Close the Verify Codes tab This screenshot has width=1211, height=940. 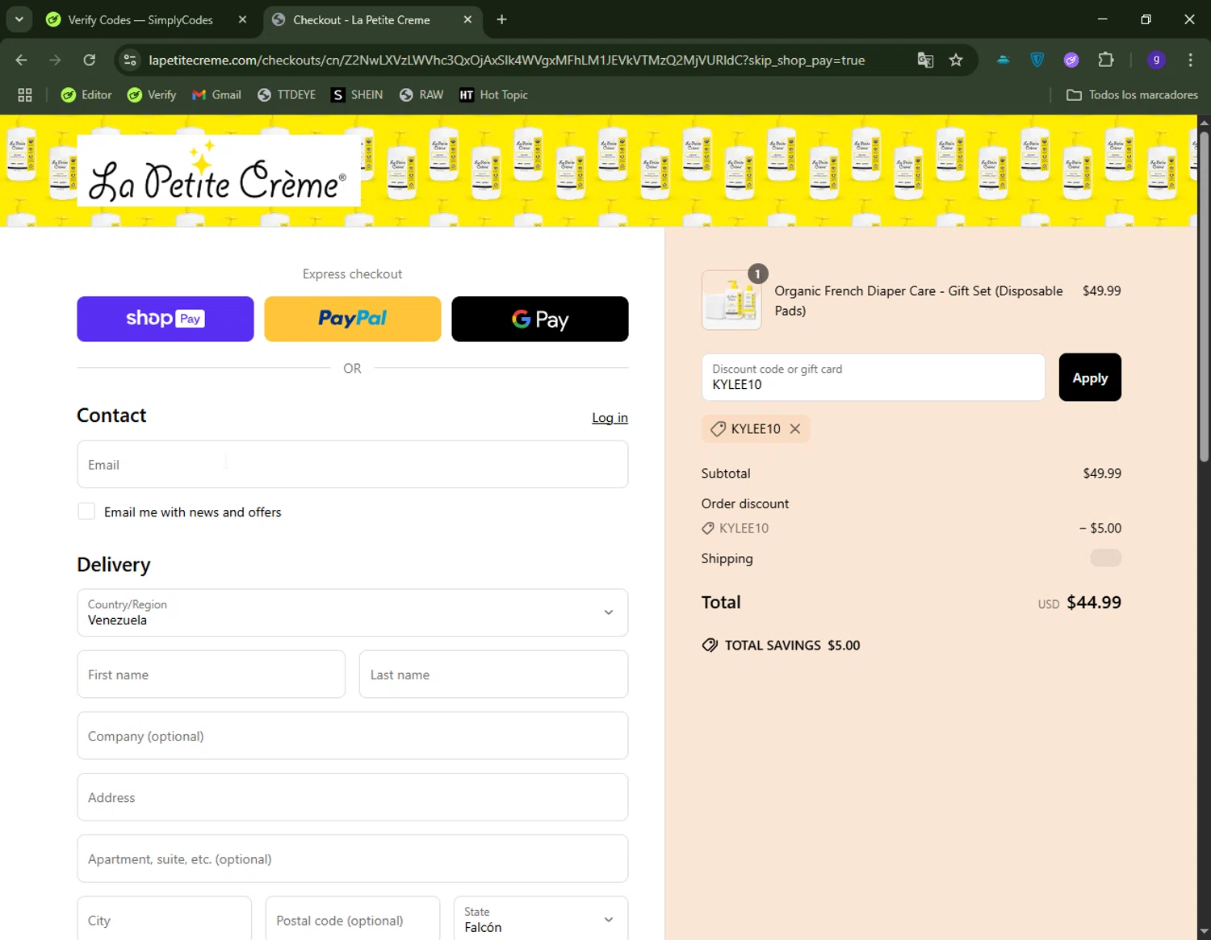242,19
